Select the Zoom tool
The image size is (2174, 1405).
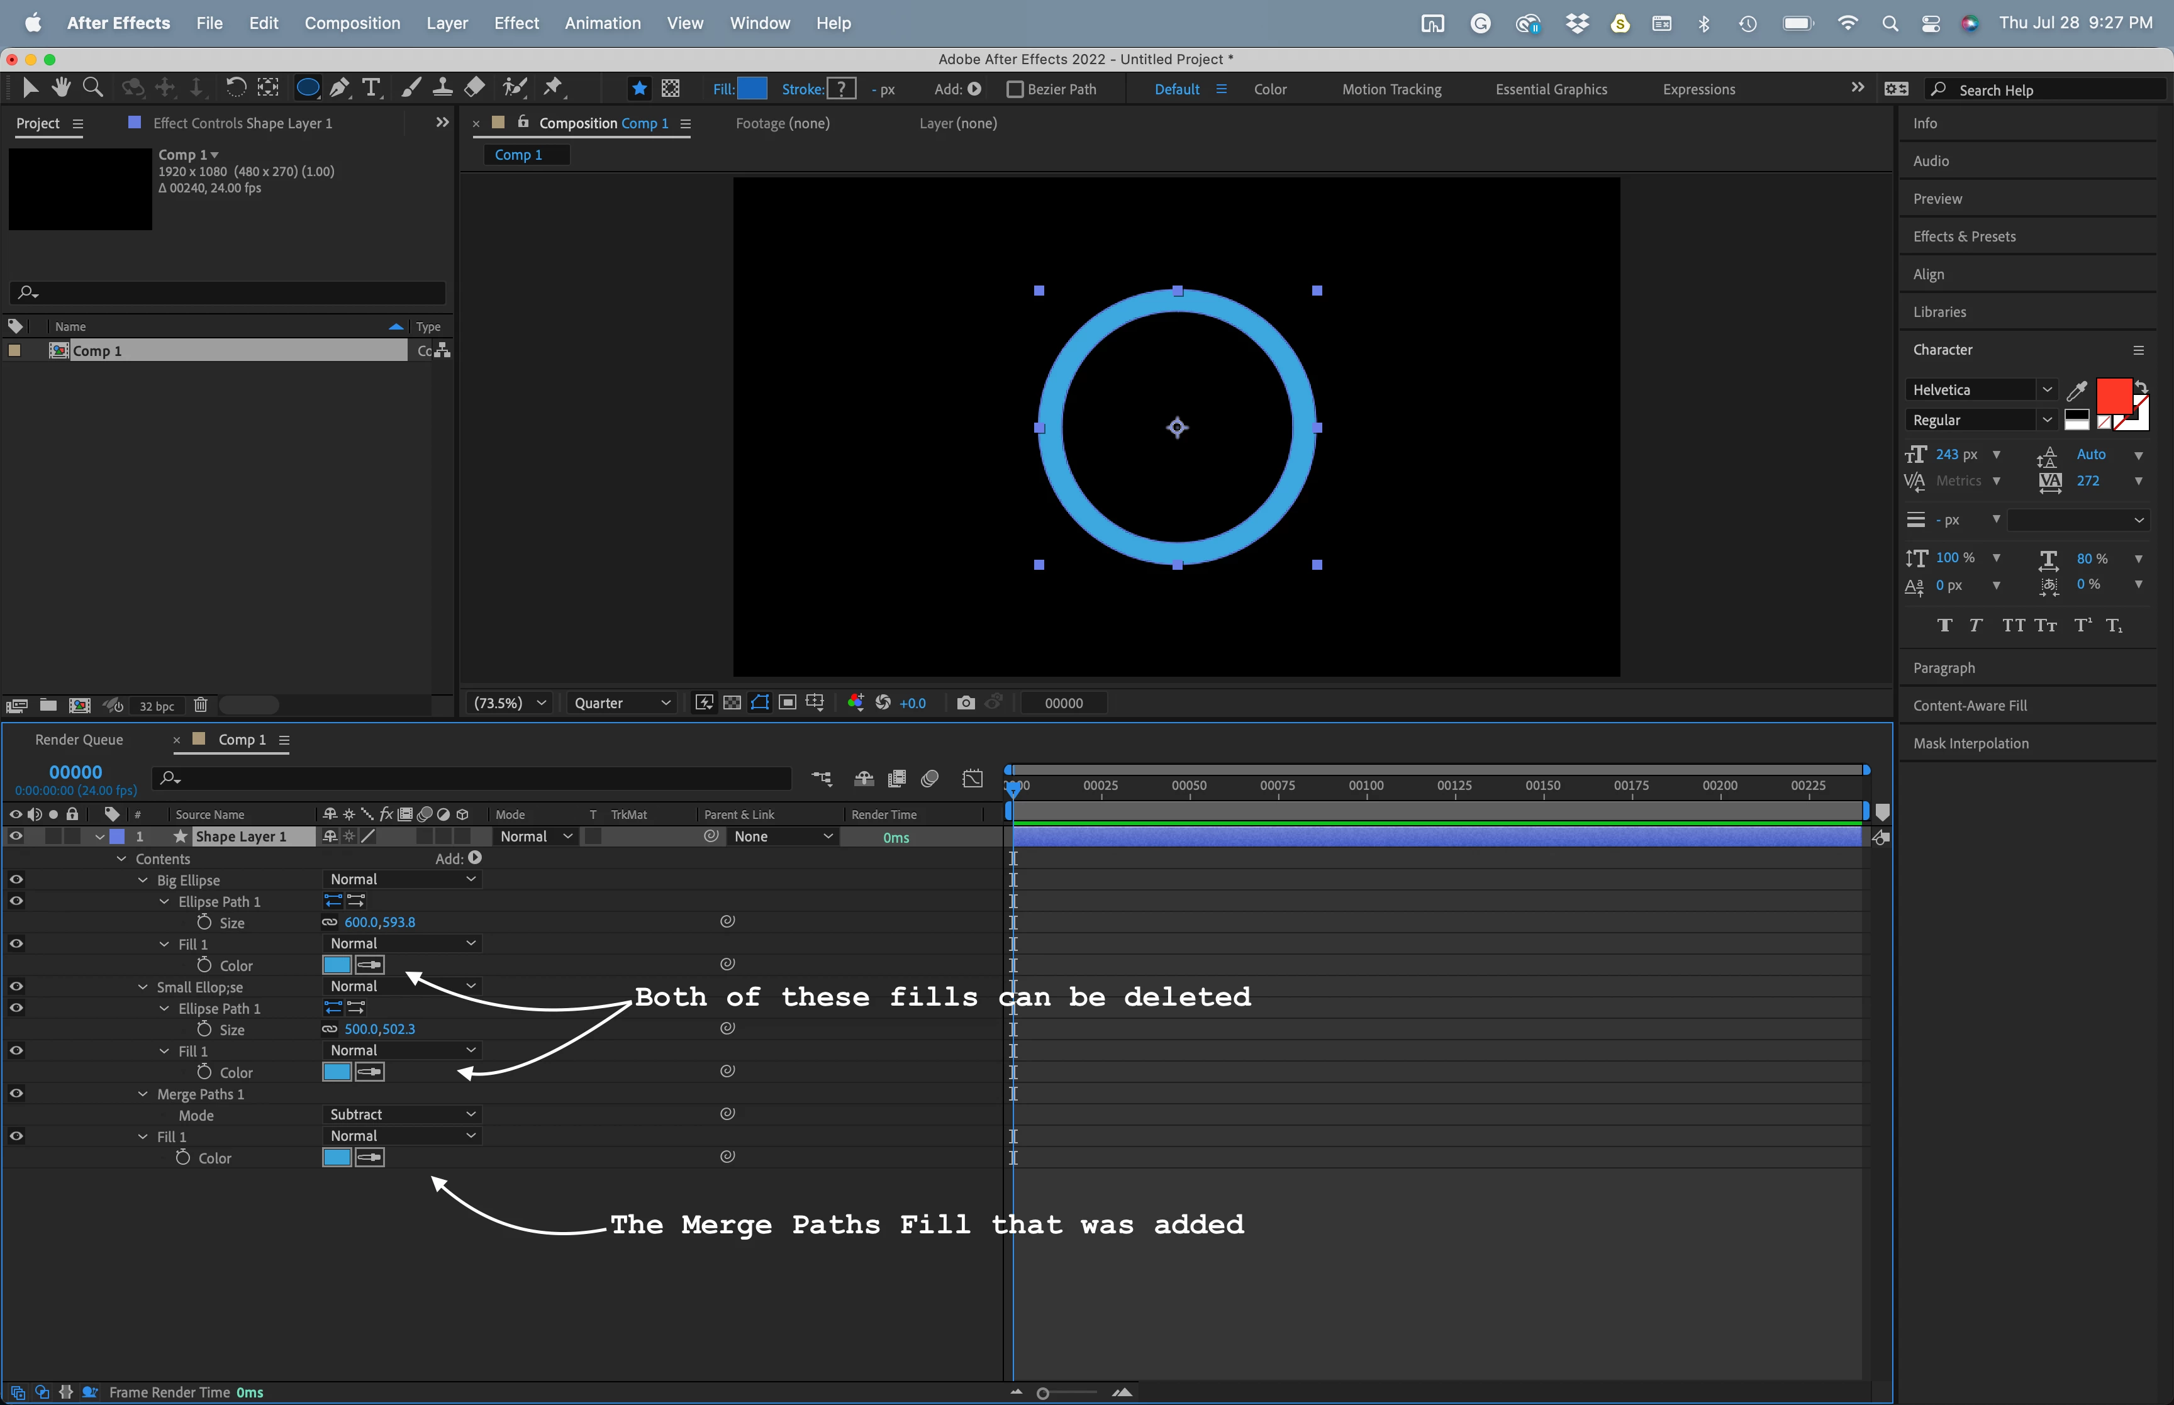click(92, 87)
